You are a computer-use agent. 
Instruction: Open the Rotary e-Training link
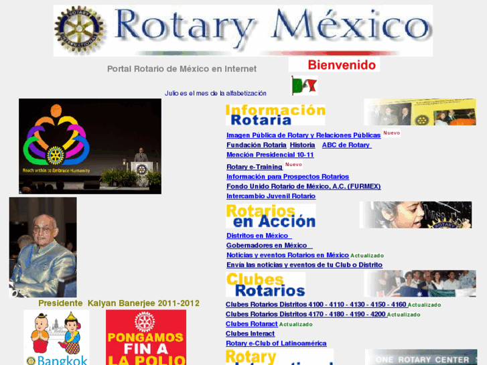tap(255, 167)
